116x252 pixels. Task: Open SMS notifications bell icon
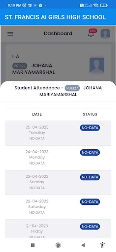pyautogui.click(x=92, y=33)
